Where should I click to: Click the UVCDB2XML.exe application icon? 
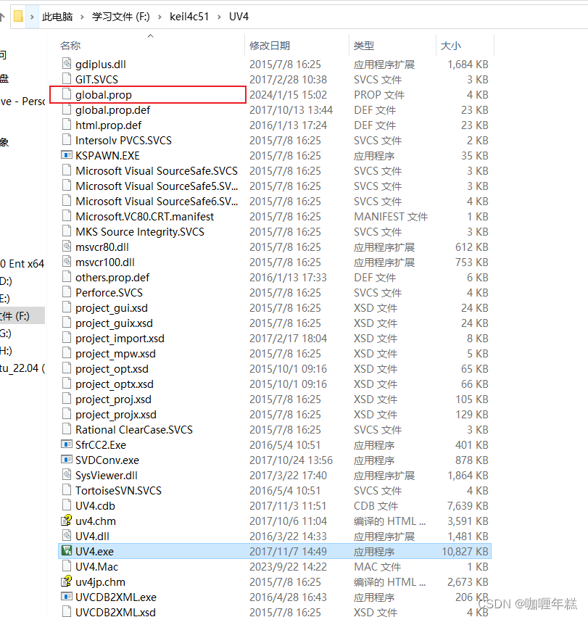67,597
